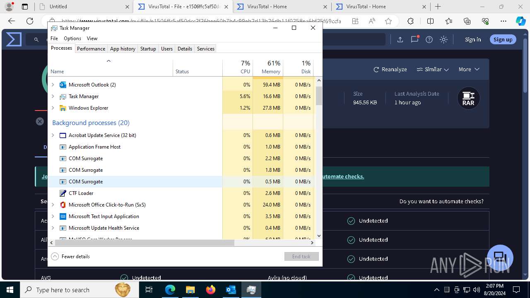Click the Microsoft Update Health Service icon

[63, 228]
